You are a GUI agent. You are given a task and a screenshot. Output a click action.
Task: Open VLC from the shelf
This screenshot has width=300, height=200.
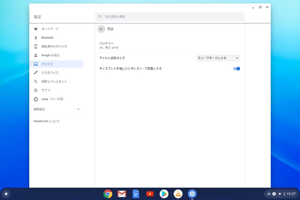click(178, 194)
